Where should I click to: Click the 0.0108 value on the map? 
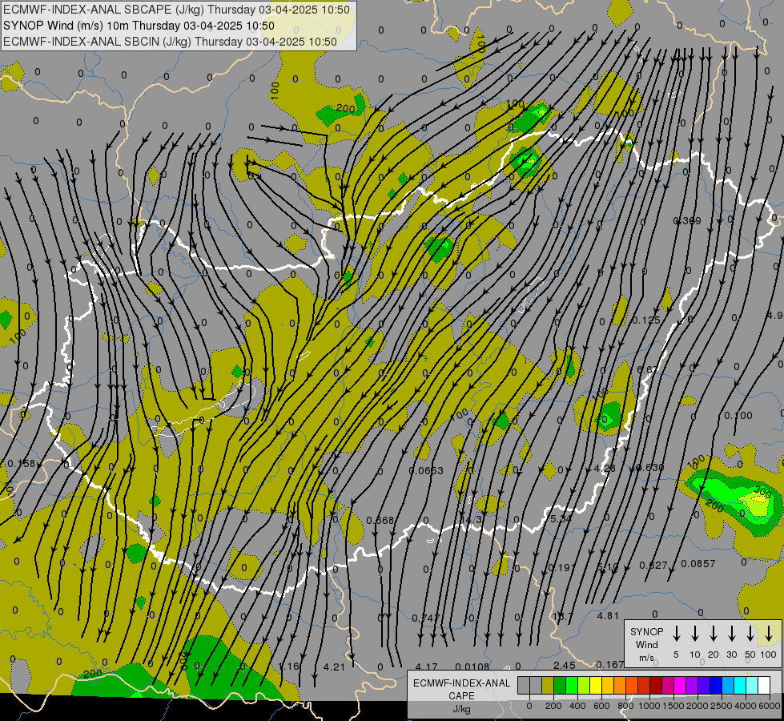(472, 667)
